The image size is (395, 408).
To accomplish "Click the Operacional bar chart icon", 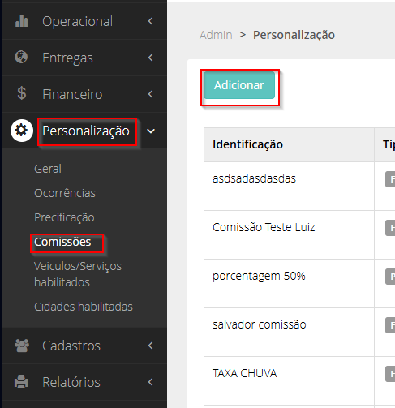I will point(22,21).
